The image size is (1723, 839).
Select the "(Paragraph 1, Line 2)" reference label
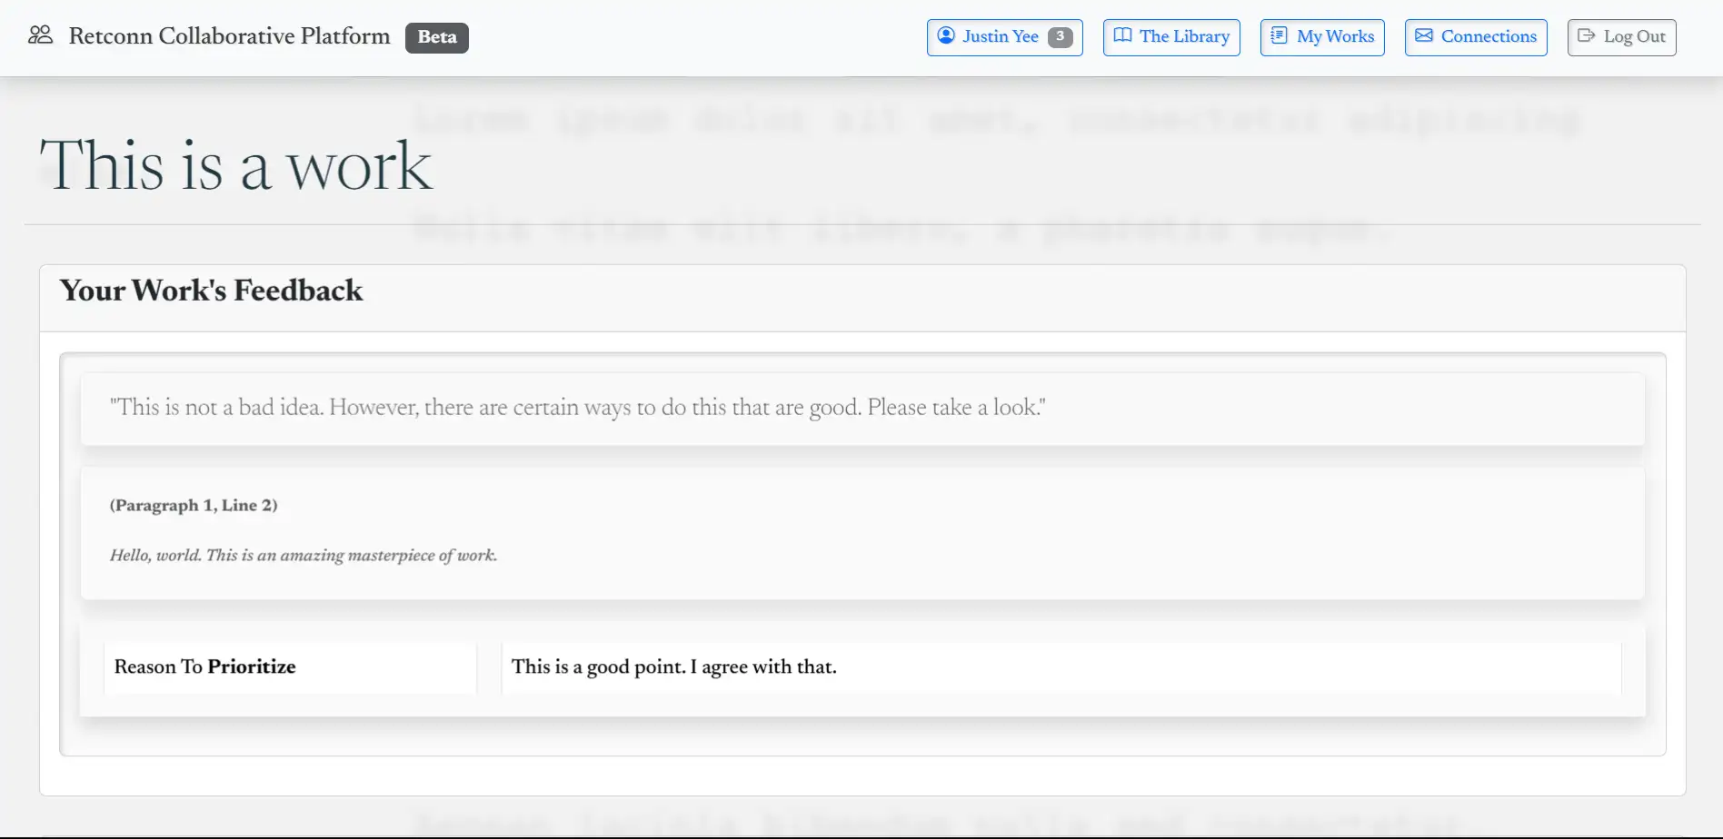click(x=194, y=505)
